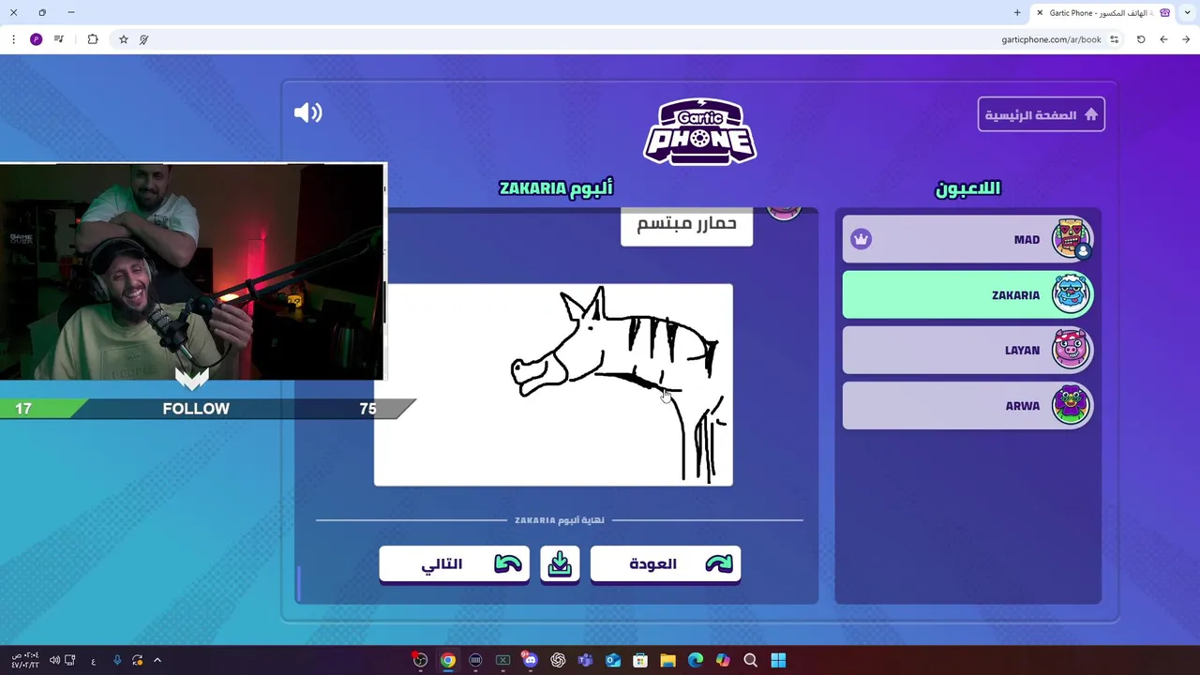Open the volume control in system tray
The width and height of the screenshot is (1200, 675).
(x=54, y=660)
